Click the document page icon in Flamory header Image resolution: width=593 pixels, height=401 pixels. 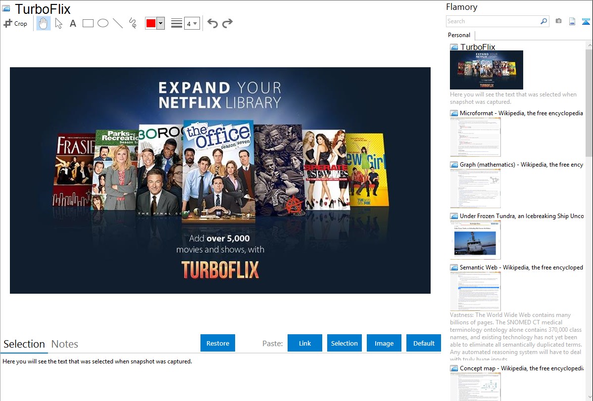(572, 21)
